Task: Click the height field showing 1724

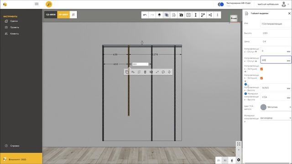Action: [276, 97]
